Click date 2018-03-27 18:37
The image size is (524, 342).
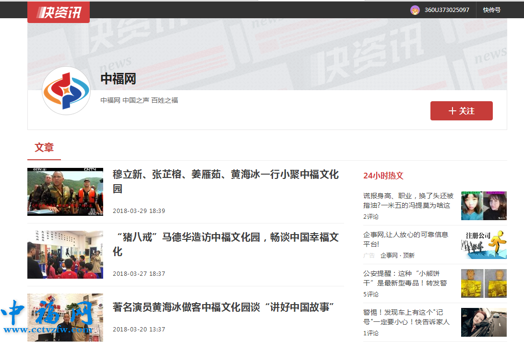point(139,273)
